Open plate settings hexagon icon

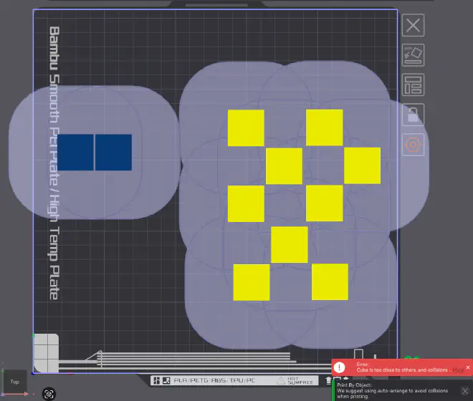pyautogui.click(x=414, y=145)
